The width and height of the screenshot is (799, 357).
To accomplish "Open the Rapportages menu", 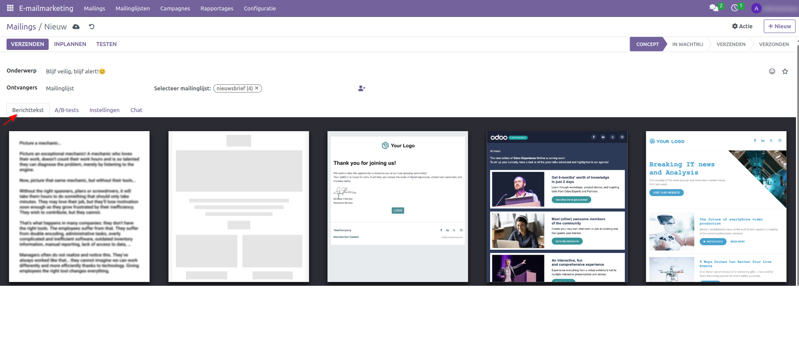I will coord(217,8).
